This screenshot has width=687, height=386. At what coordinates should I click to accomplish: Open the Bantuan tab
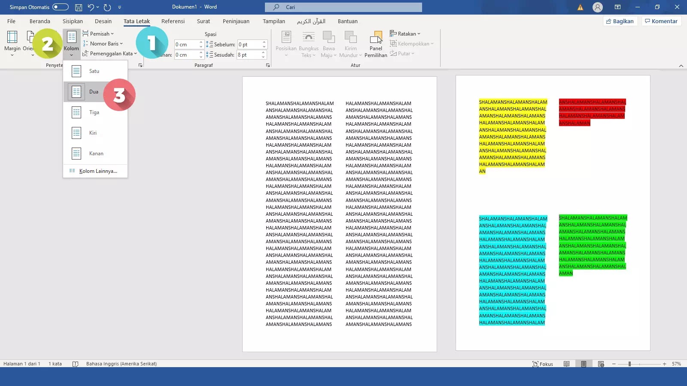coord(348,21)
